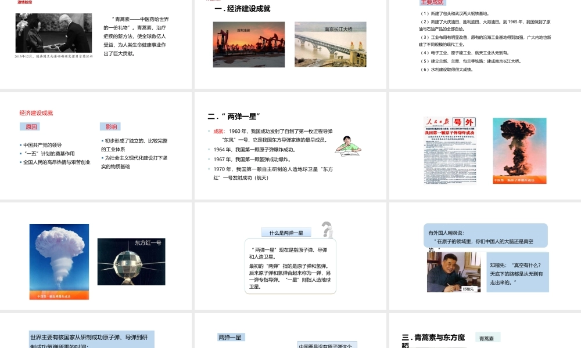Click the 有外国人嘲讽说 speech bubble
This screenshot has width=581, height=348.
click(485, 236)
